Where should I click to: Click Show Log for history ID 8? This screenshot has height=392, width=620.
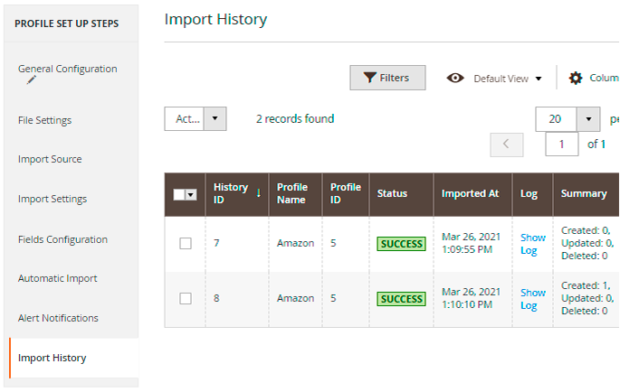[532, 299]
